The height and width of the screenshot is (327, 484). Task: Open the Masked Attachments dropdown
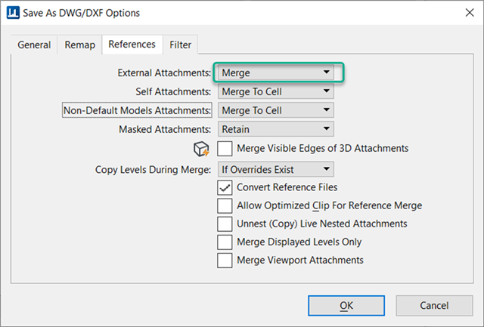(275, 129)
